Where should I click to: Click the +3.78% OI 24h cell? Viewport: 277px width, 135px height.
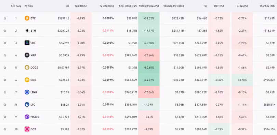click(x=242, y=80)
